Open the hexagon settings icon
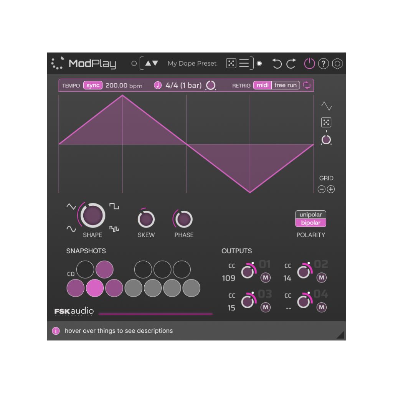The image size is (393, 393). pyautogui.click(x=337, y=64)
